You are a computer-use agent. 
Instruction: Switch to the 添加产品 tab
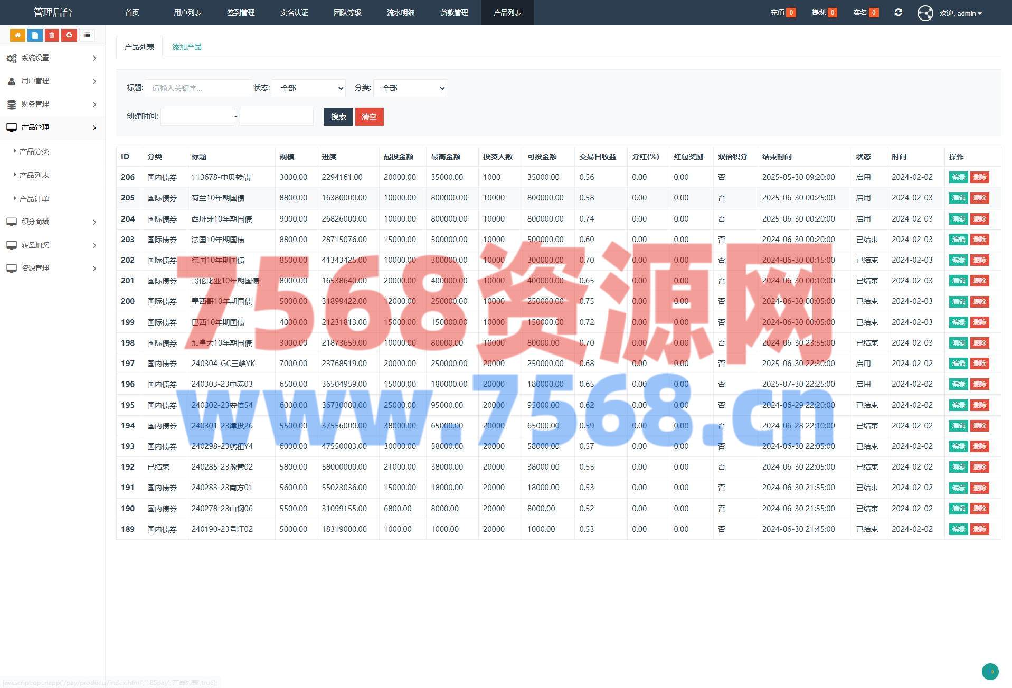186,47
